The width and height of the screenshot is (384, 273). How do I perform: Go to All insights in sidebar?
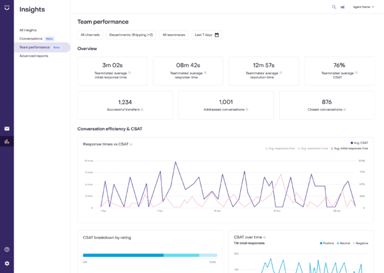pyautogui.click(x=28, y=30)
